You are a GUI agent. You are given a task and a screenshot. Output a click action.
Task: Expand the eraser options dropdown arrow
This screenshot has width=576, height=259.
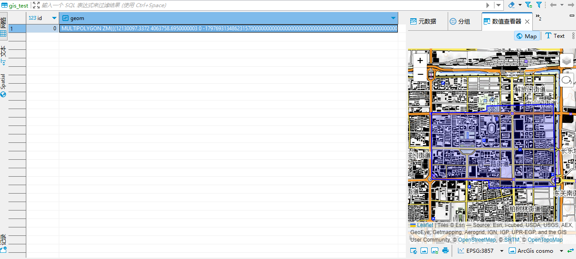coord(520,5)
